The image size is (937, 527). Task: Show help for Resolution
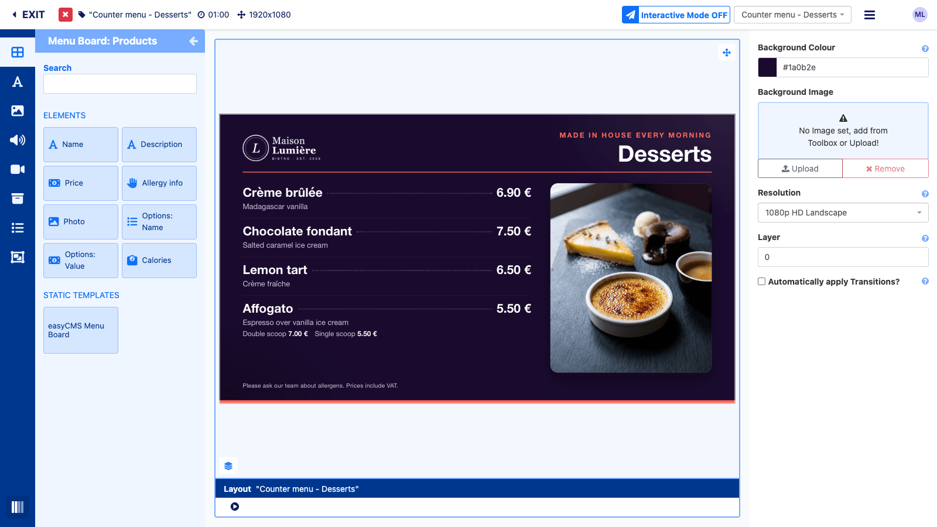pos(925,194)
